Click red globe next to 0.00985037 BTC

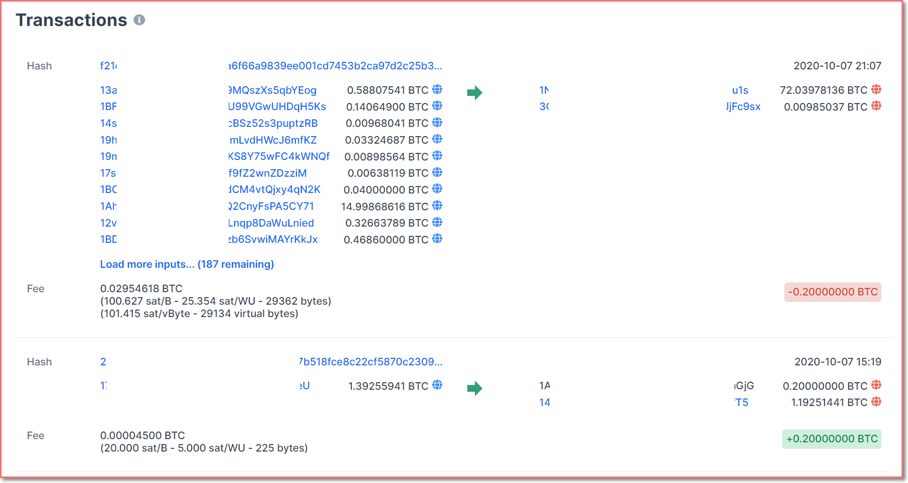[876, 106]
